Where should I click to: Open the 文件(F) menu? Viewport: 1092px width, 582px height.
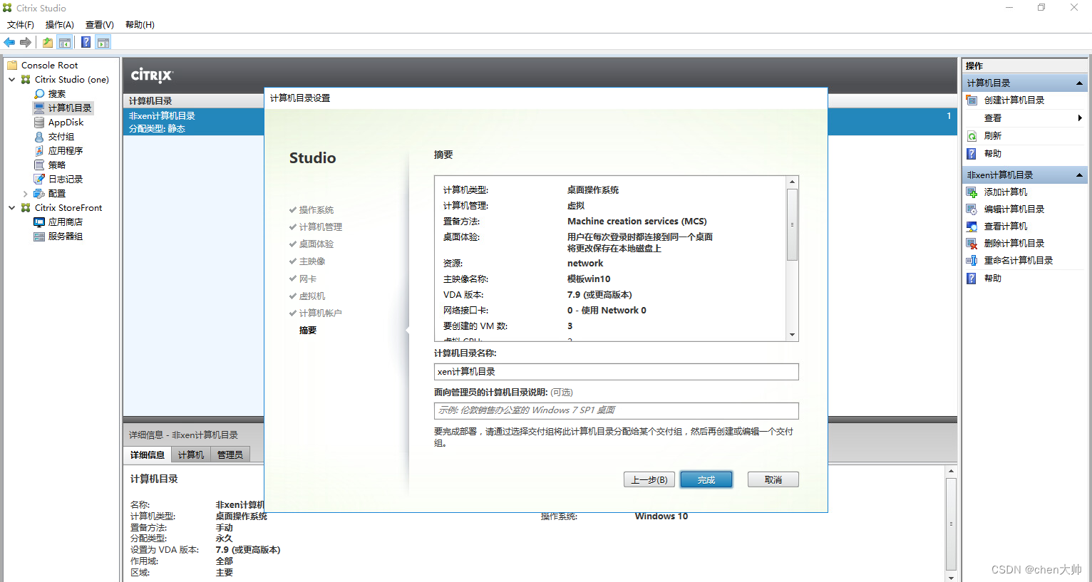pyautogui.click(x=21, y=25)
